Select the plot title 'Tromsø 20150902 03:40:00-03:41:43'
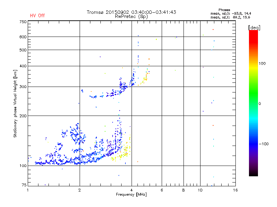 [x=131, y=12]
